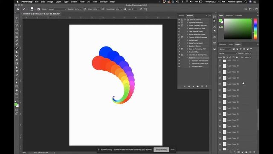The height and width of the screenshot is (154, 273).
Task: Select the Lasso tool
Action: point(17,26)
